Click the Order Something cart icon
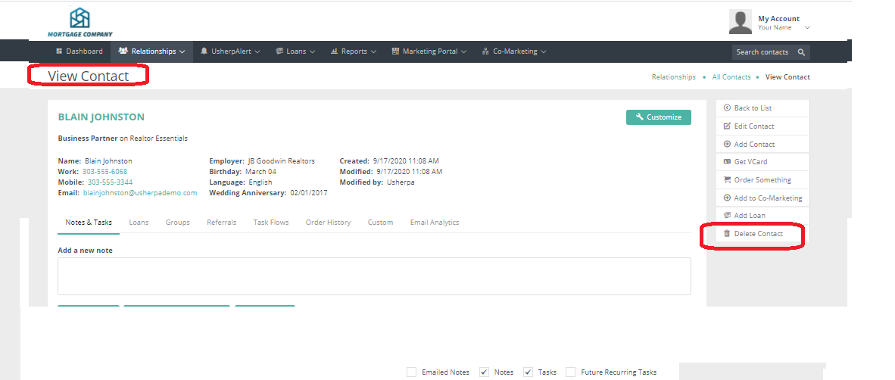 pos(727,180)
